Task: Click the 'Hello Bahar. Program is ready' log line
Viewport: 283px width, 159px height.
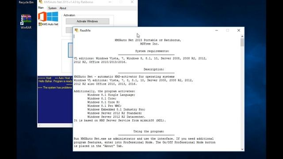Action: tap(55, 81)
